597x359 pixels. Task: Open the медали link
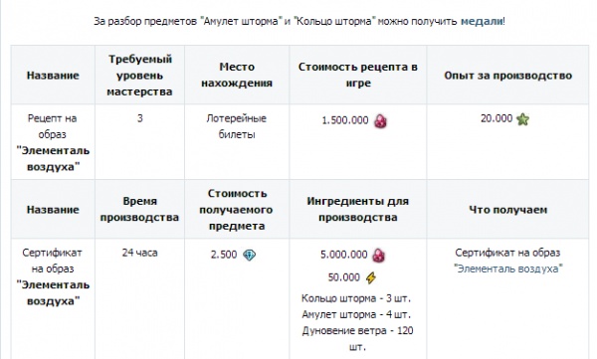pos(482,21)
